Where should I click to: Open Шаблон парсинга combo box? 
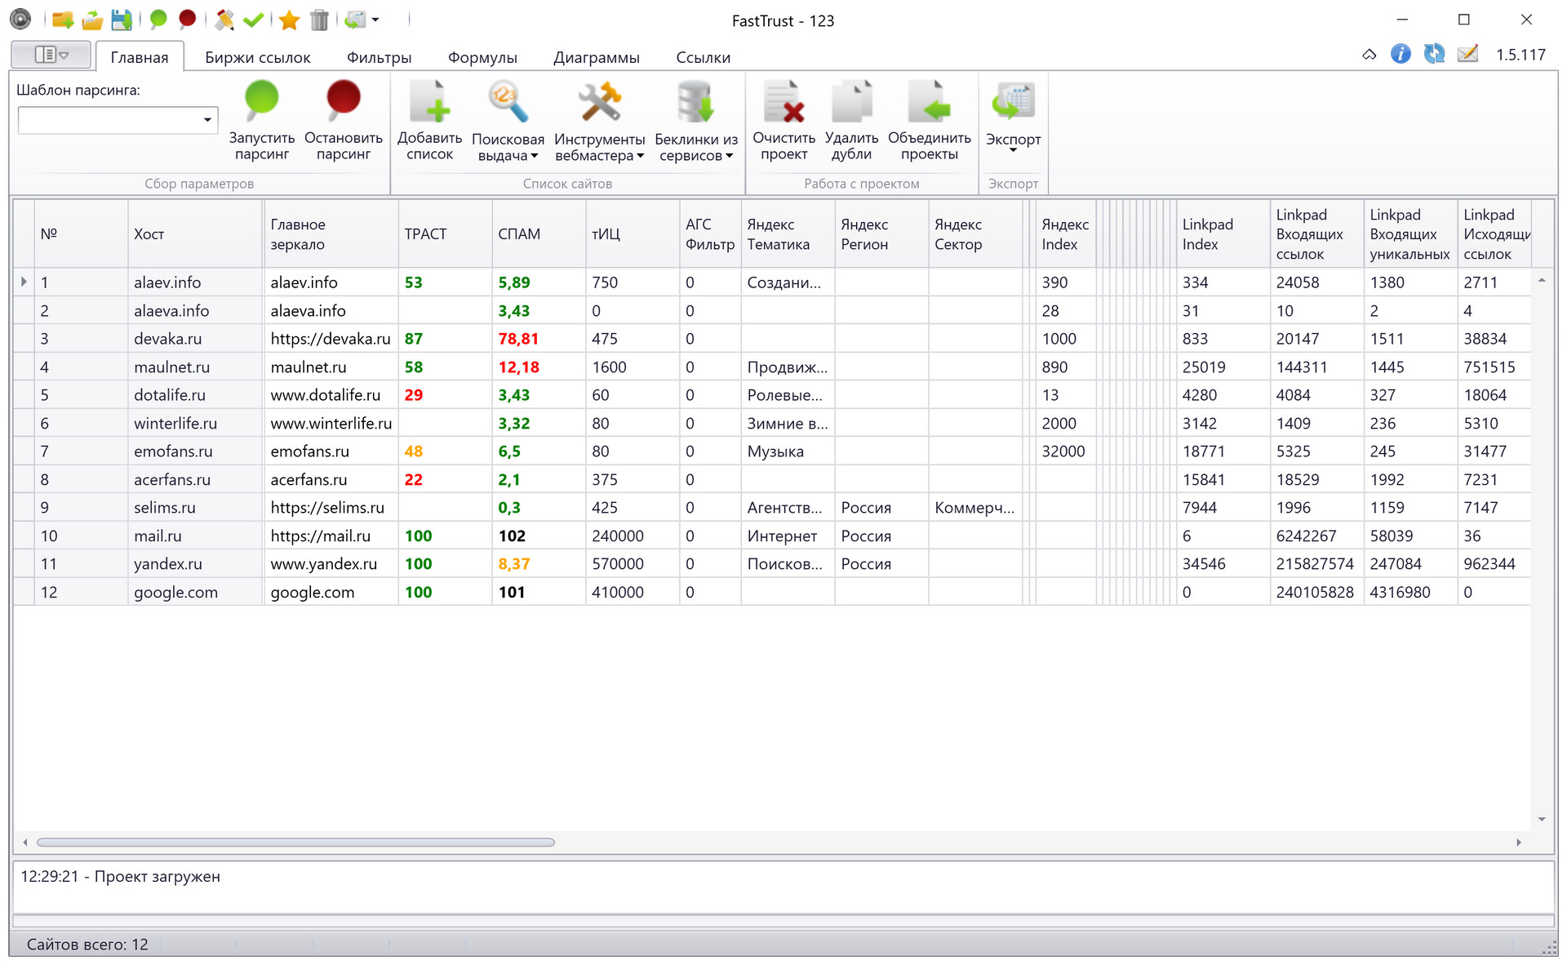click(118, 120)
